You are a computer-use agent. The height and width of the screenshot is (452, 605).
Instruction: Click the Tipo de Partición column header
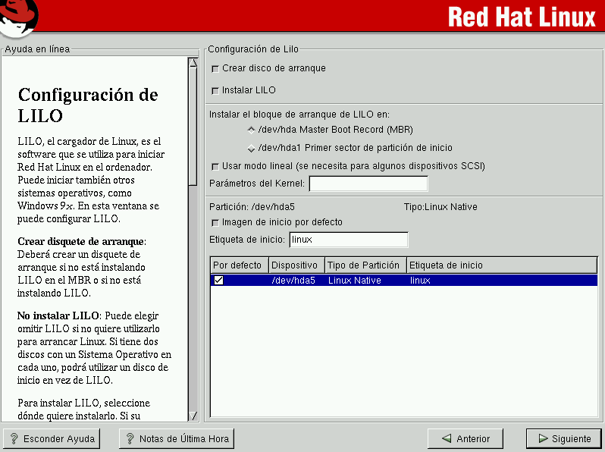(x=365, y=265)
